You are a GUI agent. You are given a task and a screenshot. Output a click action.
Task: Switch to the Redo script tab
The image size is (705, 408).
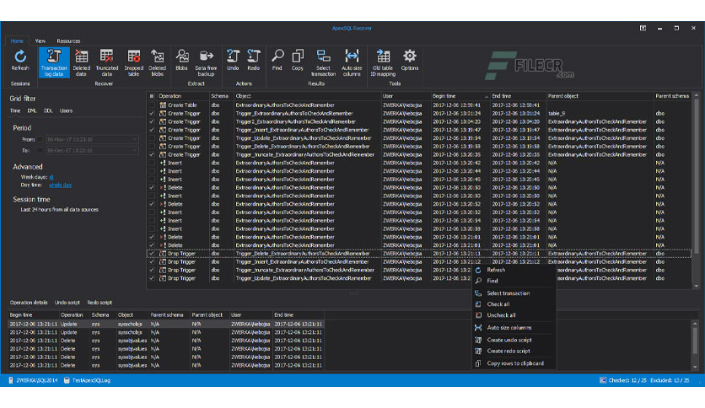100,303
